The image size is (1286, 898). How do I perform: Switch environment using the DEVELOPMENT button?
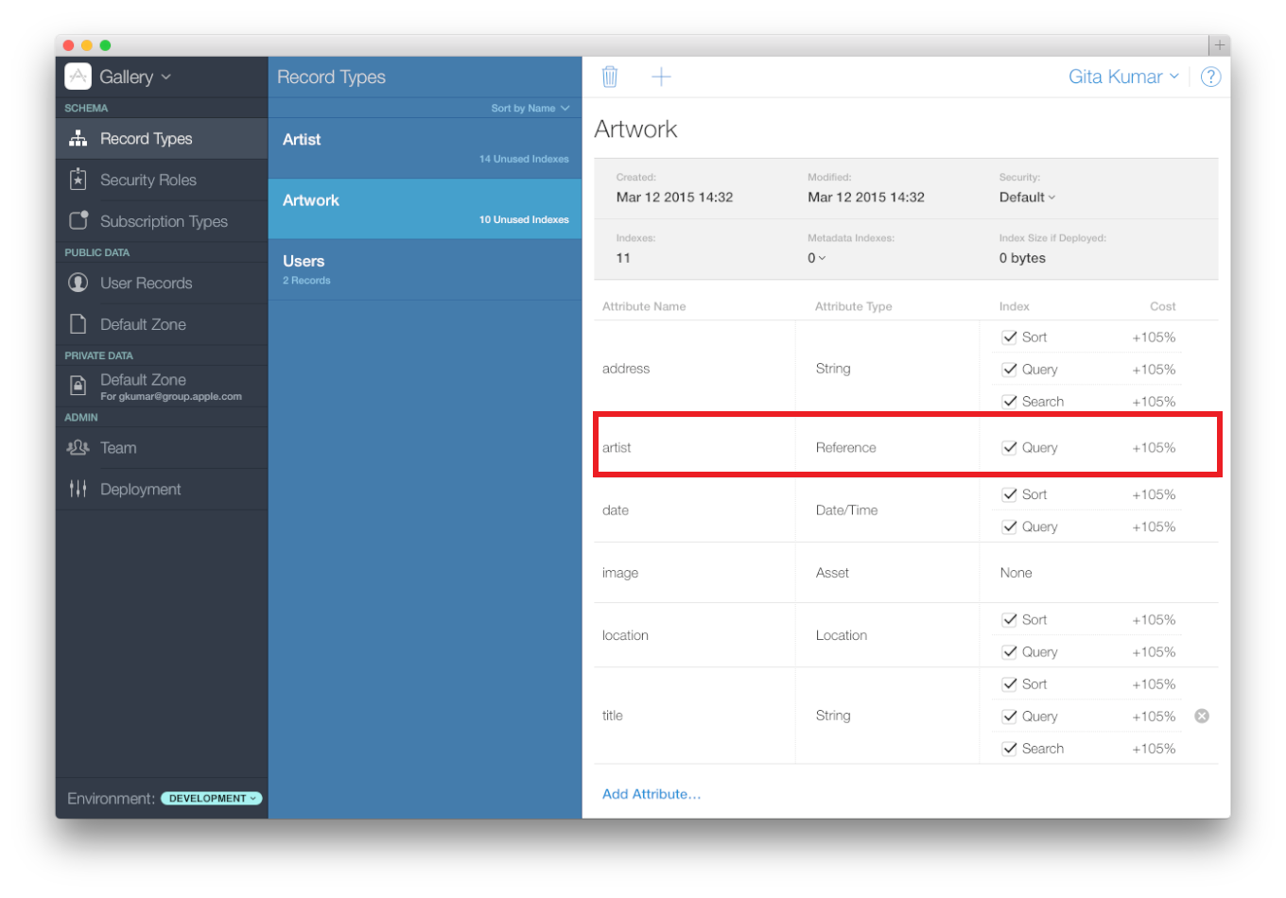pos(212,799)
